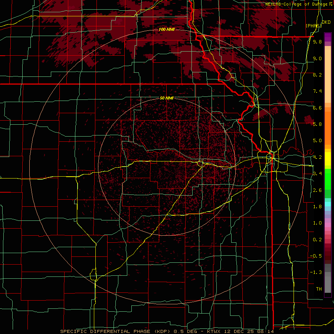Image resolution: width=334 pixels, height=334 pixels.
Task: Select the 3.4 scale value
Action: click(317, 174)
